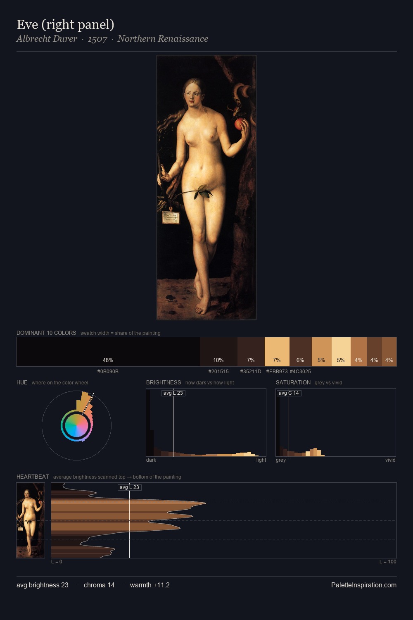
Task: Click "avg L 23" tag in Heartbeat chart
Action: click(x=129, y=487)
